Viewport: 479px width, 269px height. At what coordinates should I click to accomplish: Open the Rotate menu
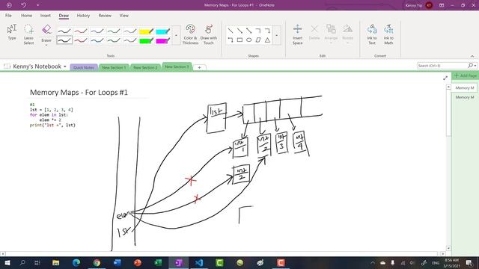(x=347, y=34)
